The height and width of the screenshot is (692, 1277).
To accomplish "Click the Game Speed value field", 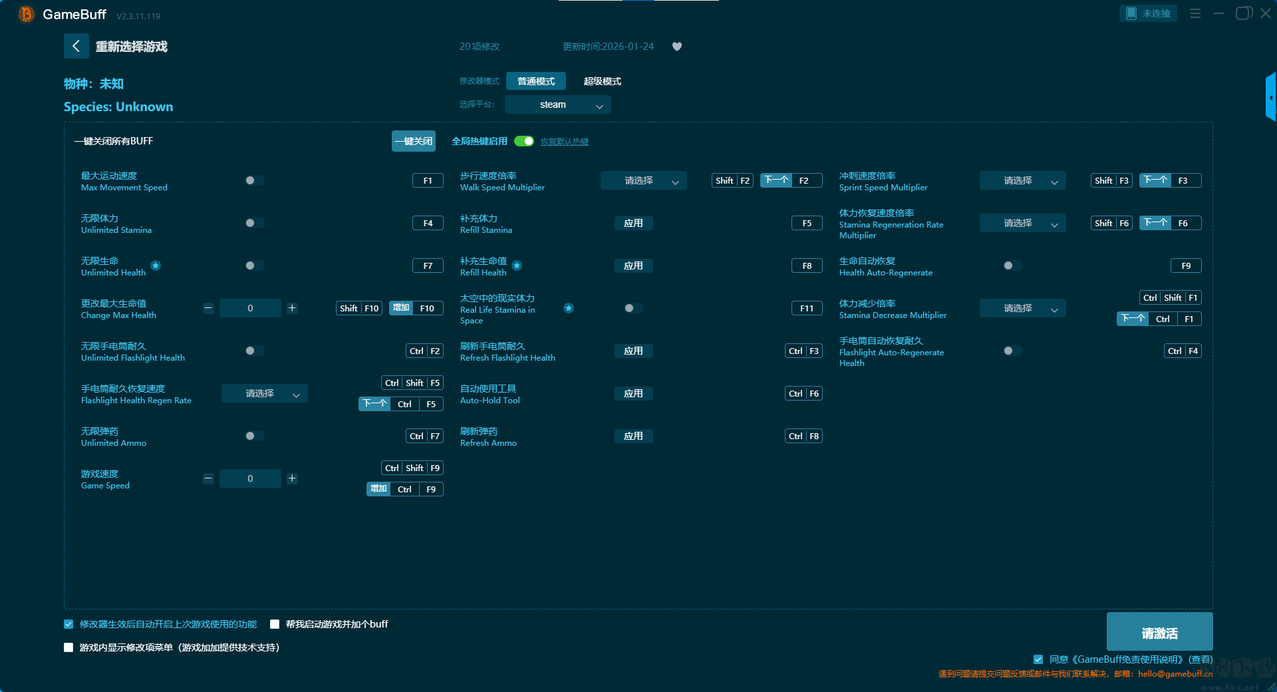I will coord(250,478).
